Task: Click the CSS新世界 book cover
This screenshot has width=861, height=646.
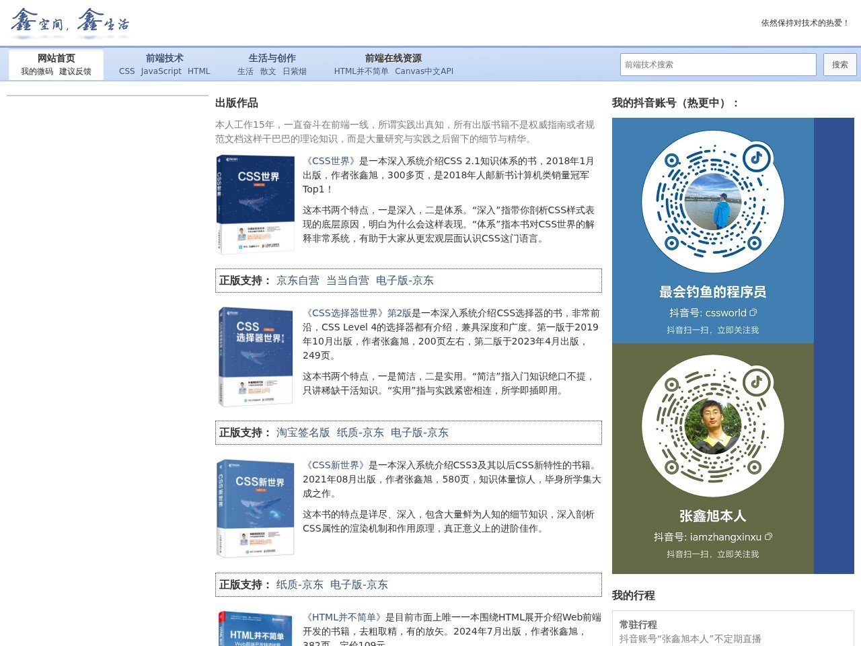Action: coord(256,509)
